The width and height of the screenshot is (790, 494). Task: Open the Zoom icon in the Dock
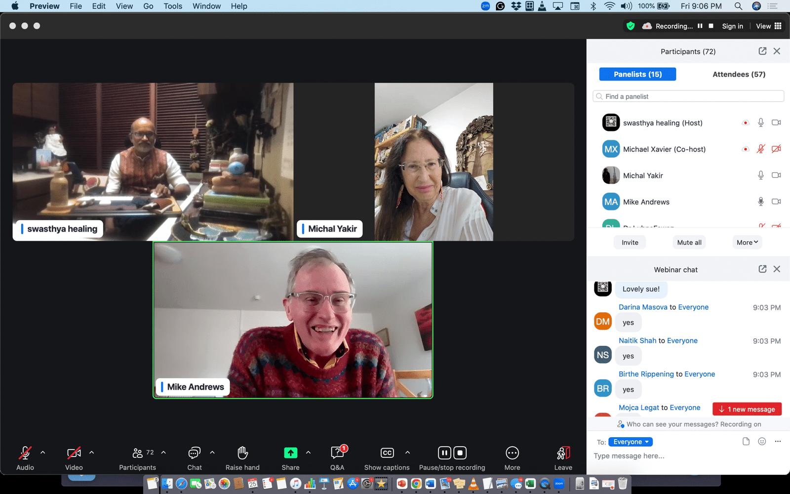point(559,484)
